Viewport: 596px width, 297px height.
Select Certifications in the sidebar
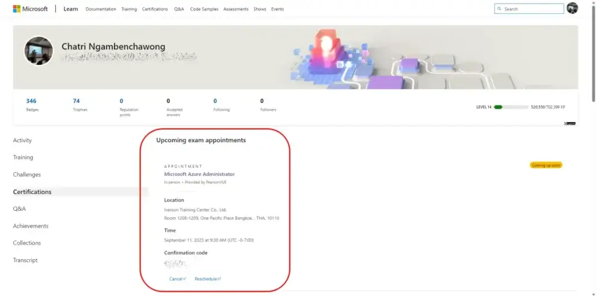pyautogui.click(x=33, y=192)
